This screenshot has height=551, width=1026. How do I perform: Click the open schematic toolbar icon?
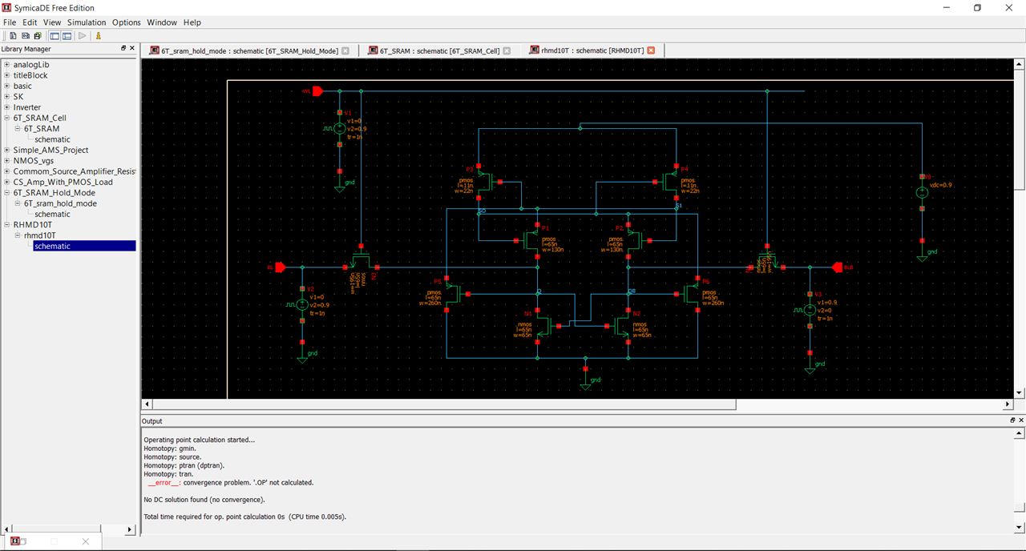pyautogui.click(x=26, y=36)
